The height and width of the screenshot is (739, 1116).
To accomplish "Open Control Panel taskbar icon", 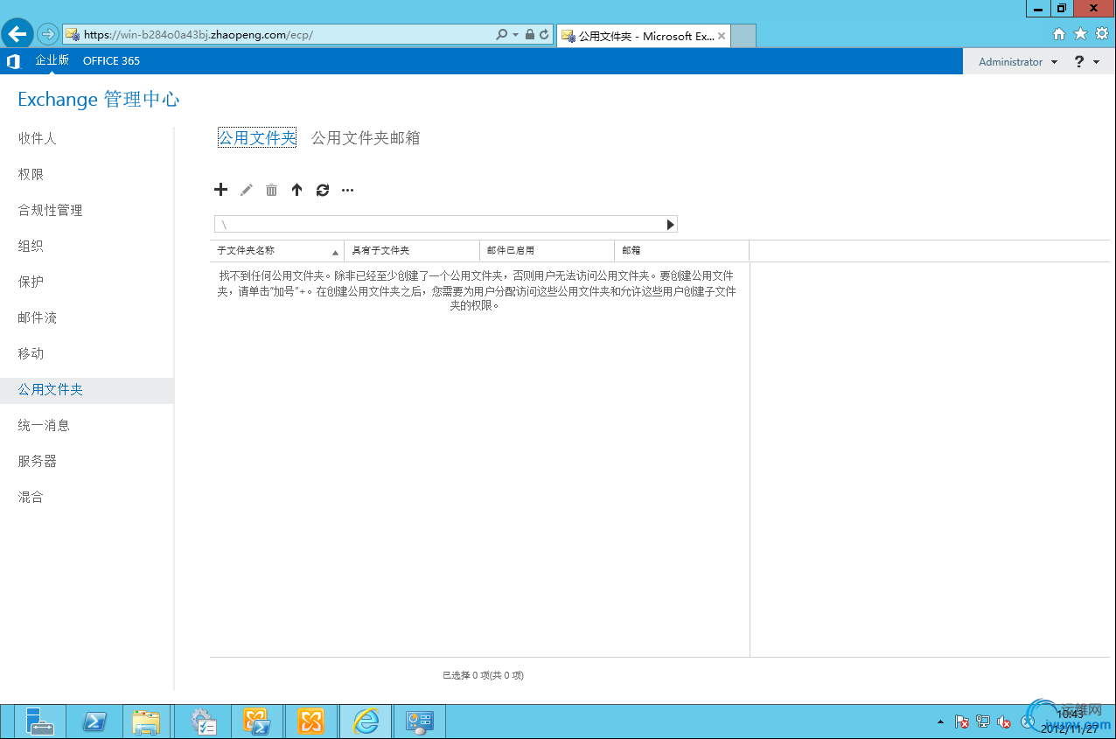I will click(x=420, y=722).
